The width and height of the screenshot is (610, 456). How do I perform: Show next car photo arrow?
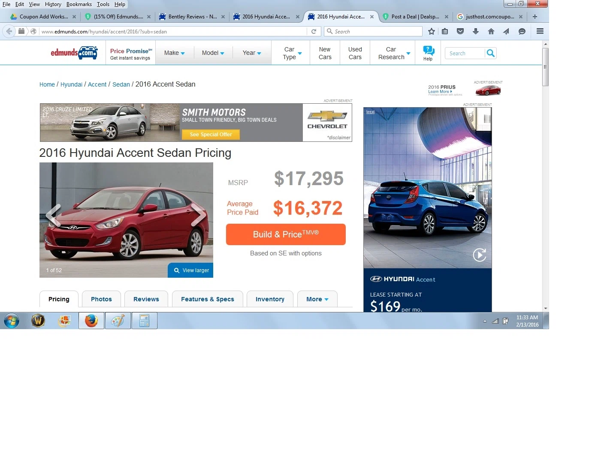pos(198,215)
